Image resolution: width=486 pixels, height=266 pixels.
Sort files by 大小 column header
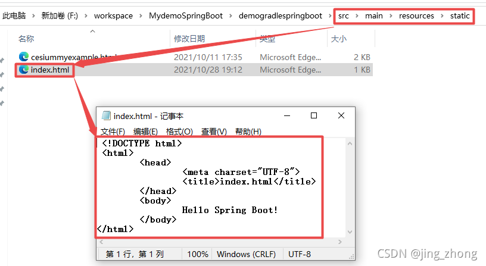tap(339, 39)
